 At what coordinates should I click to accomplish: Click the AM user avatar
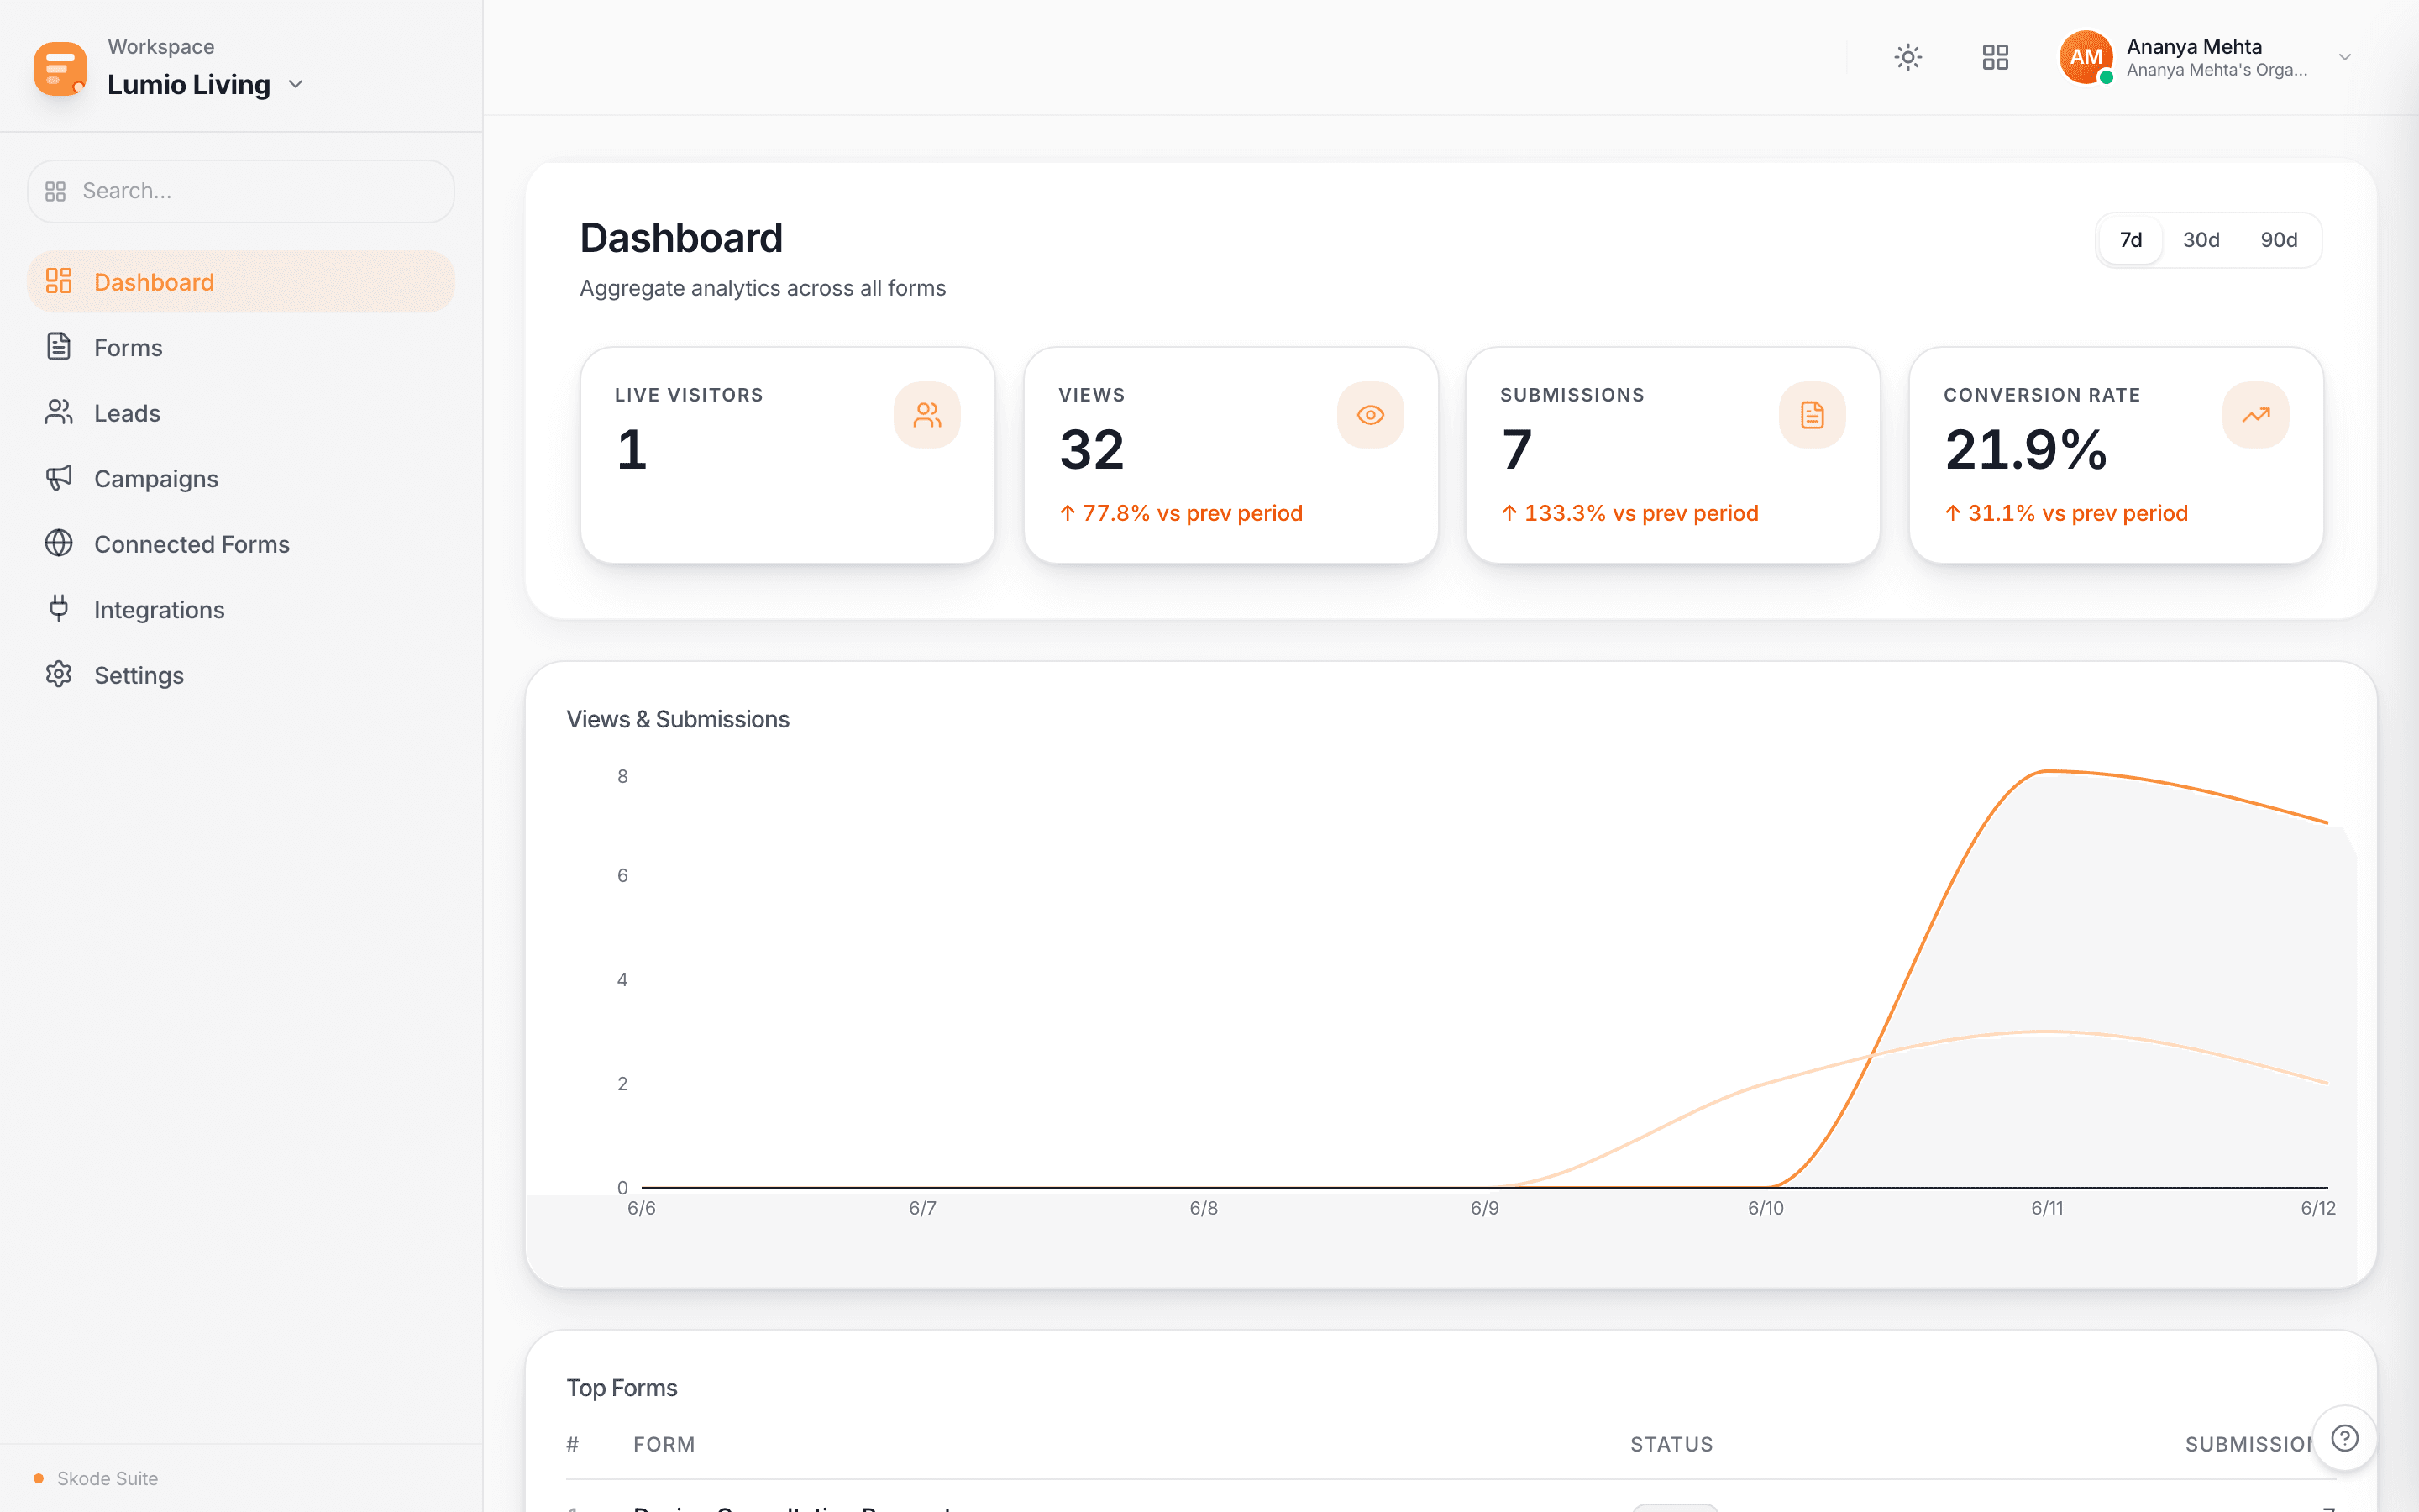pyautogui.click(x=2086, y=57)
